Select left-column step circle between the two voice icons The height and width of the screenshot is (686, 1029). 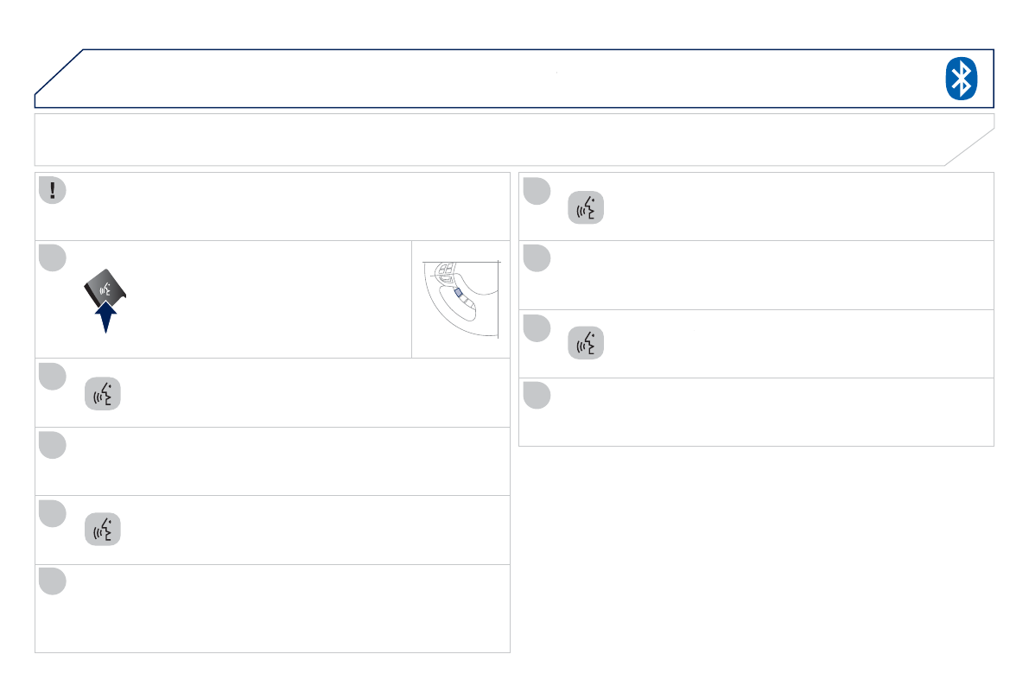(53, 446)
